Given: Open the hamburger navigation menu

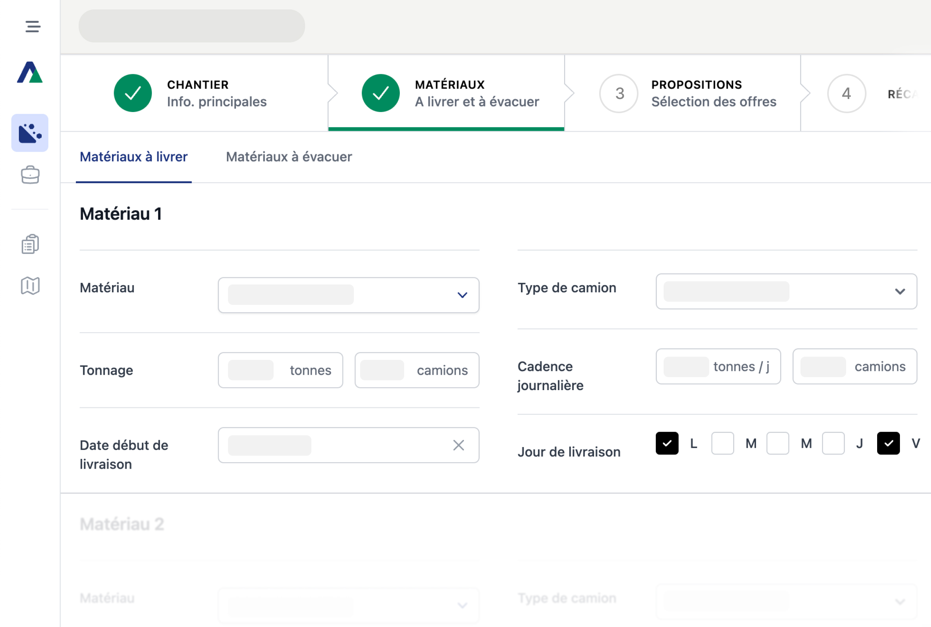Looking at the screenshot, I should click(31, 26).
